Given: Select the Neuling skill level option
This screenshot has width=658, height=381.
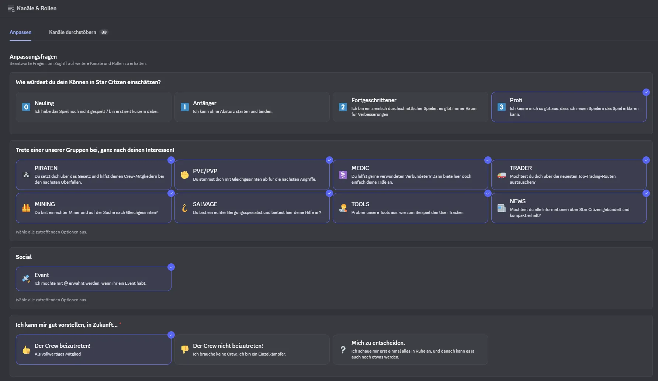Looking at the screenshot, I should point(93,107).
